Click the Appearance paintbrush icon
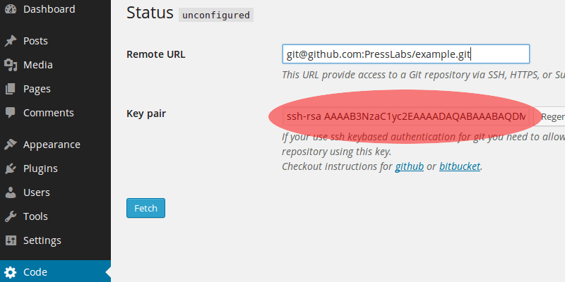The image size is (565, 282). coord(11,145)
